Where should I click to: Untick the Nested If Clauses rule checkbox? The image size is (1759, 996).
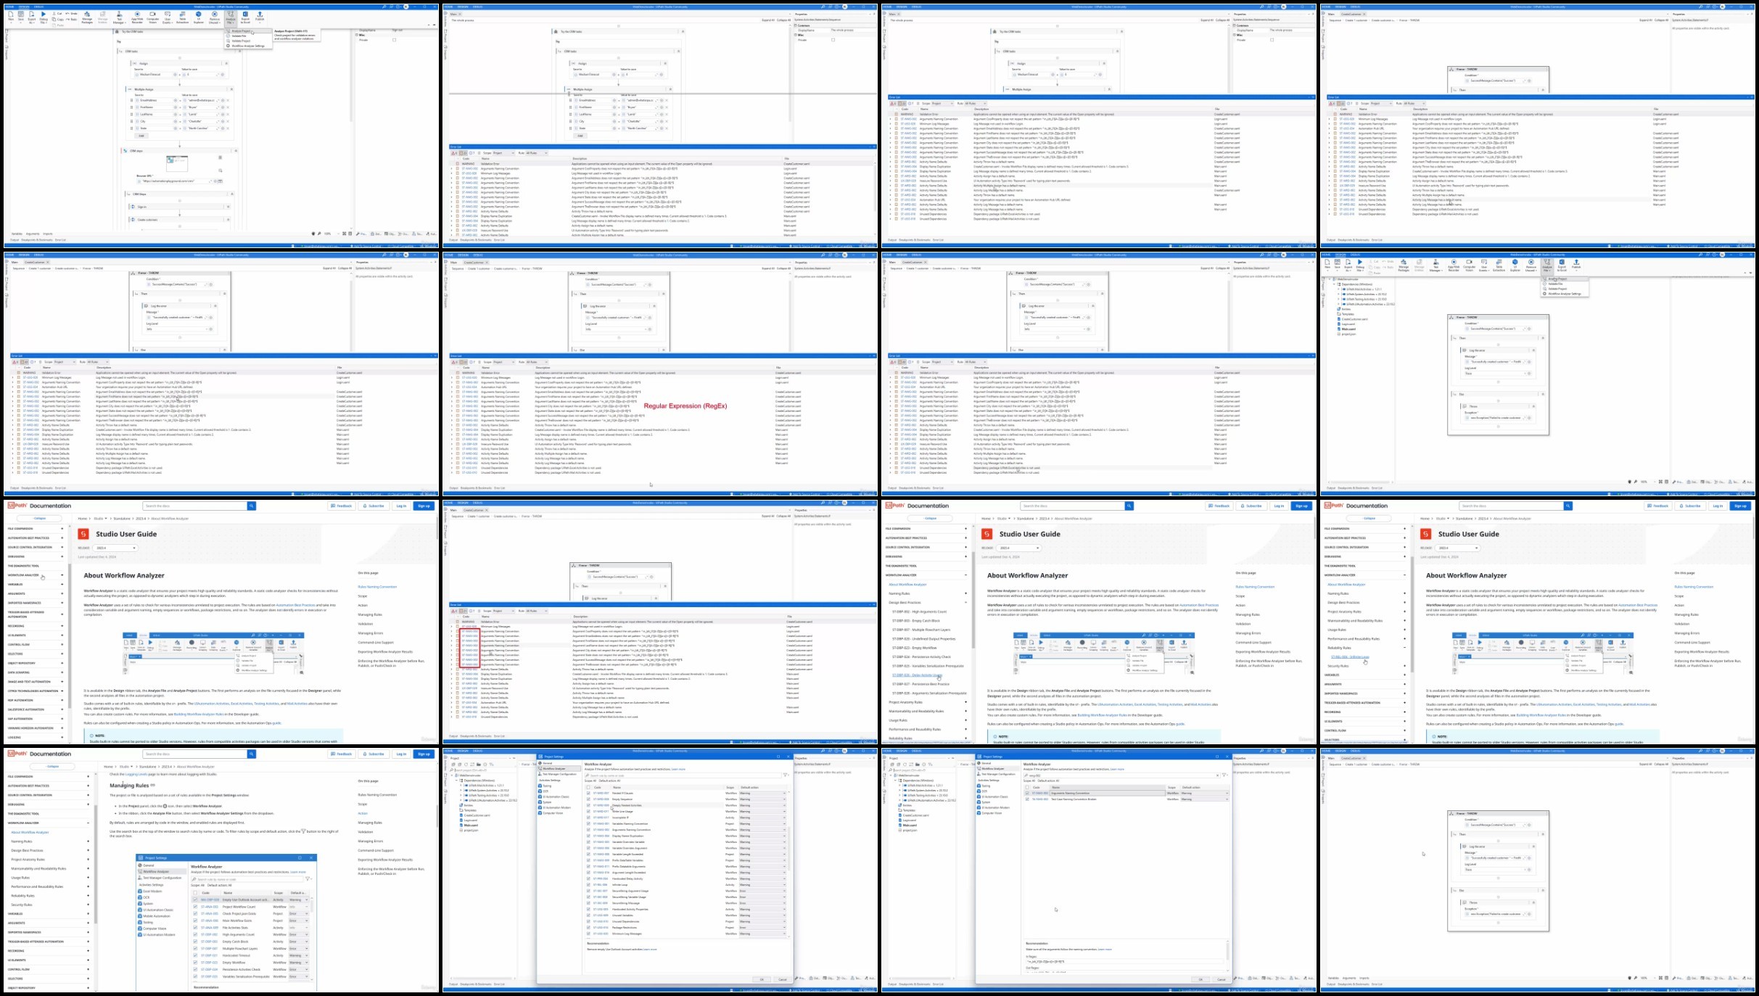point(588,793)
